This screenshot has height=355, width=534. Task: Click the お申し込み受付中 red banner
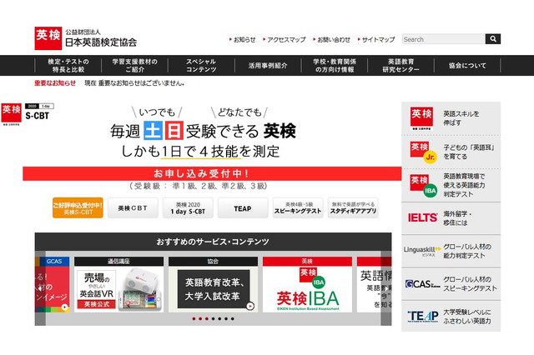pyautogui.click(x=212, y=173)
